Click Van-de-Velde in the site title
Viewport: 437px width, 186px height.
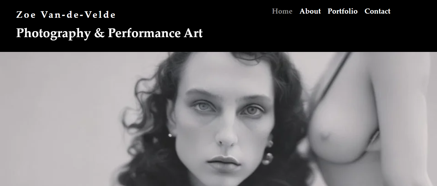coord(78,15)
